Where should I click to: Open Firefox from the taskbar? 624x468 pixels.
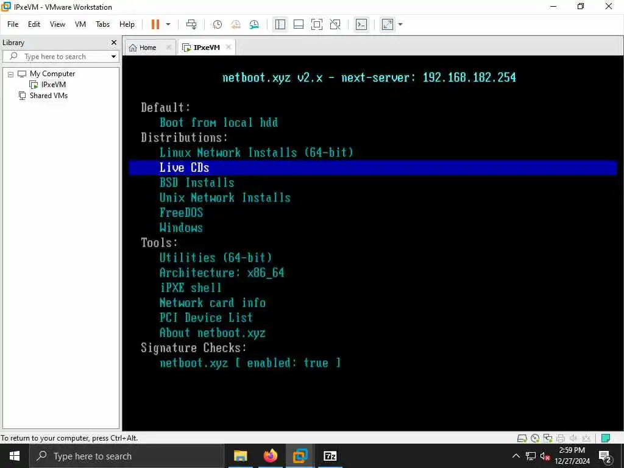tap(270, 456)
